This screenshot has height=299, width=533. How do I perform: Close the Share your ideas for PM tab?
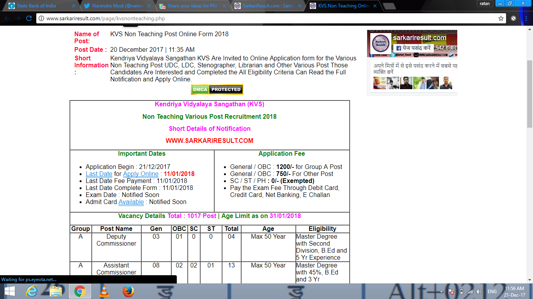(x=224, y=6)
